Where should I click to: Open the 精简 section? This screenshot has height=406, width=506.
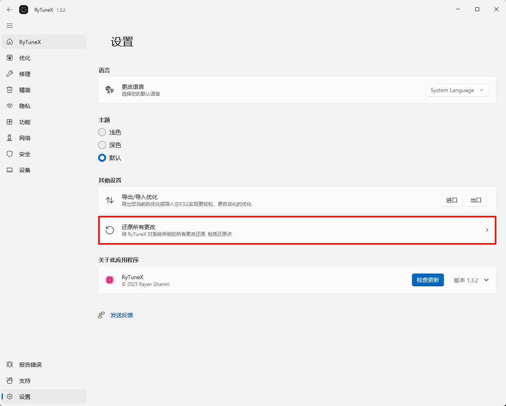click(44, 90)
